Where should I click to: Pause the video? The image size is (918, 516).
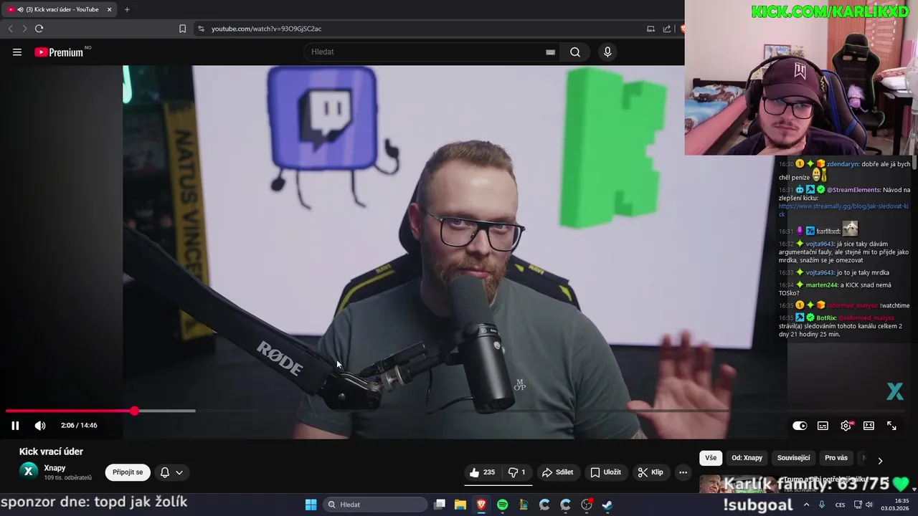[15, 426]
